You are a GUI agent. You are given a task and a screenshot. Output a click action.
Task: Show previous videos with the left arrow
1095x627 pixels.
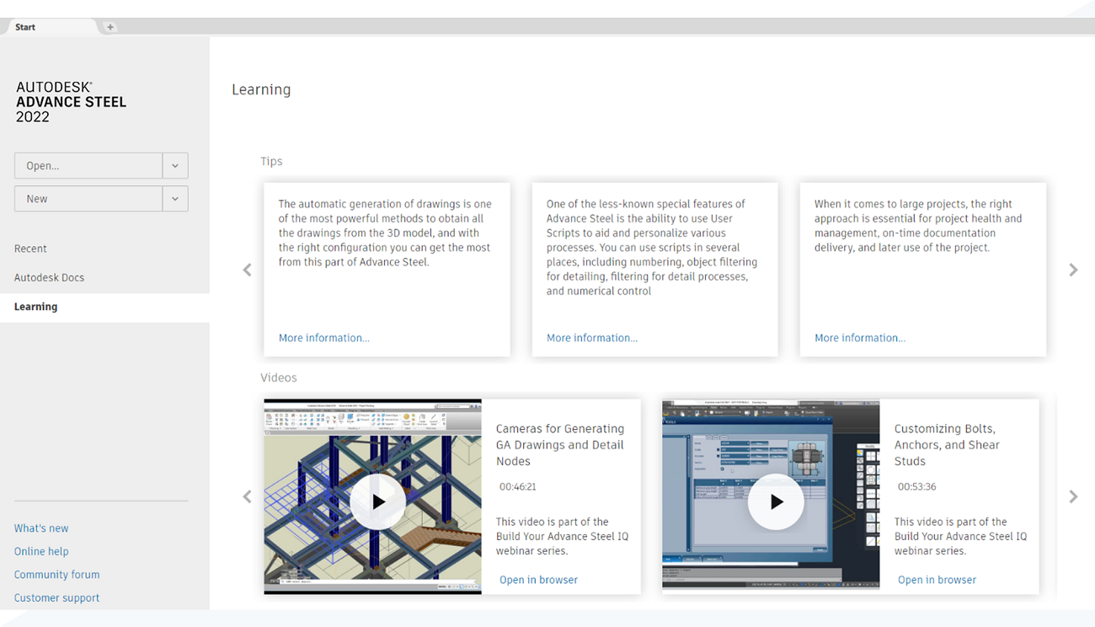[x=247, y=496]
